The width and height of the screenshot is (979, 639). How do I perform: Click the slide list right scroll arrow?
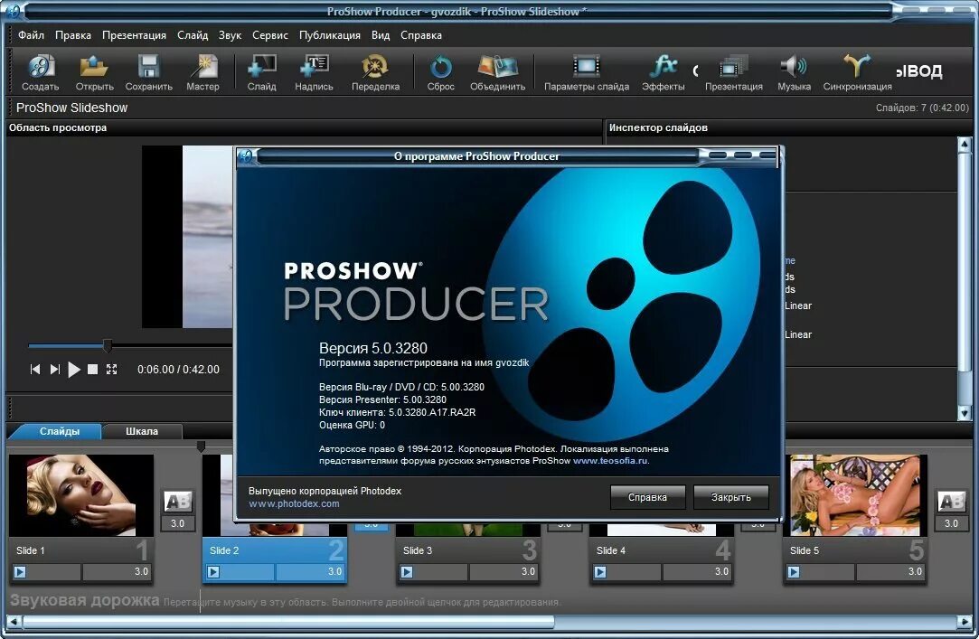(965, 622)
